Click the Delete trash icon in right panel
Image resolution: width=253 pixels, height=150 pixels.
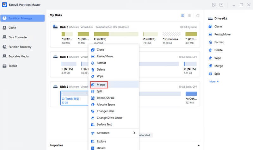[x=210, y=50]
